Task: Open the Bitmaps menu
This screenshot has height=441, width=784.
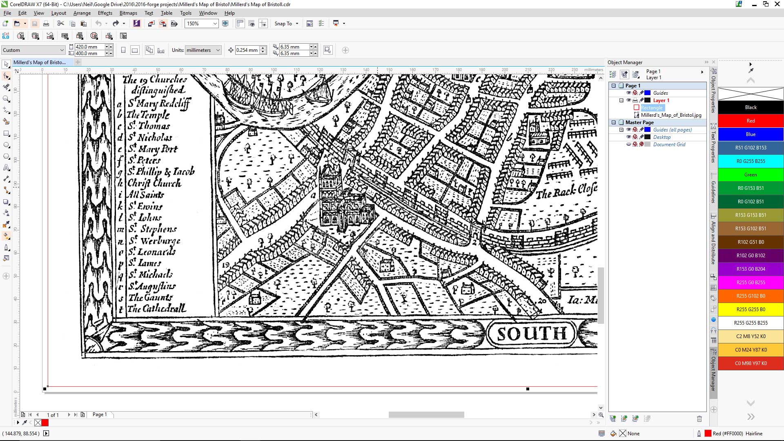Action: click(128, 13)
